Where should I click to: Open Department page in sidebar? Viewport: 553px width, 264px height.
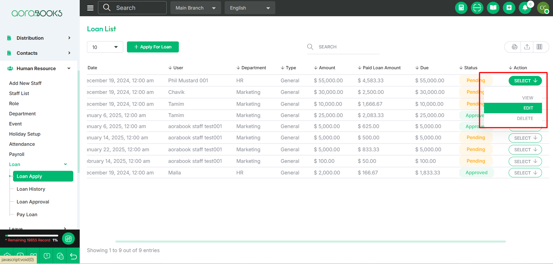(22, 114)
